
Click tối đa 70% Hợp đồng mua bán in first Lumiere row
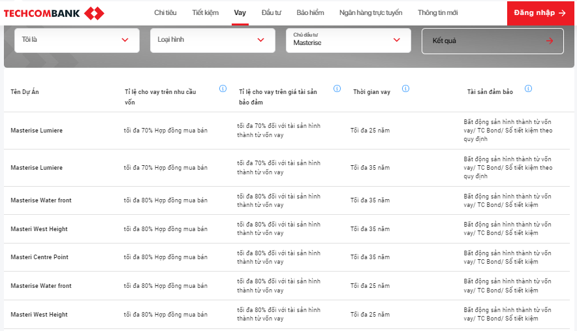point(166,131)
